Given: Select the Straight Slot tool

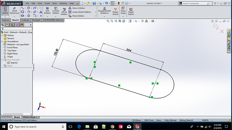Looking at the screenshot, I should 22,16.
